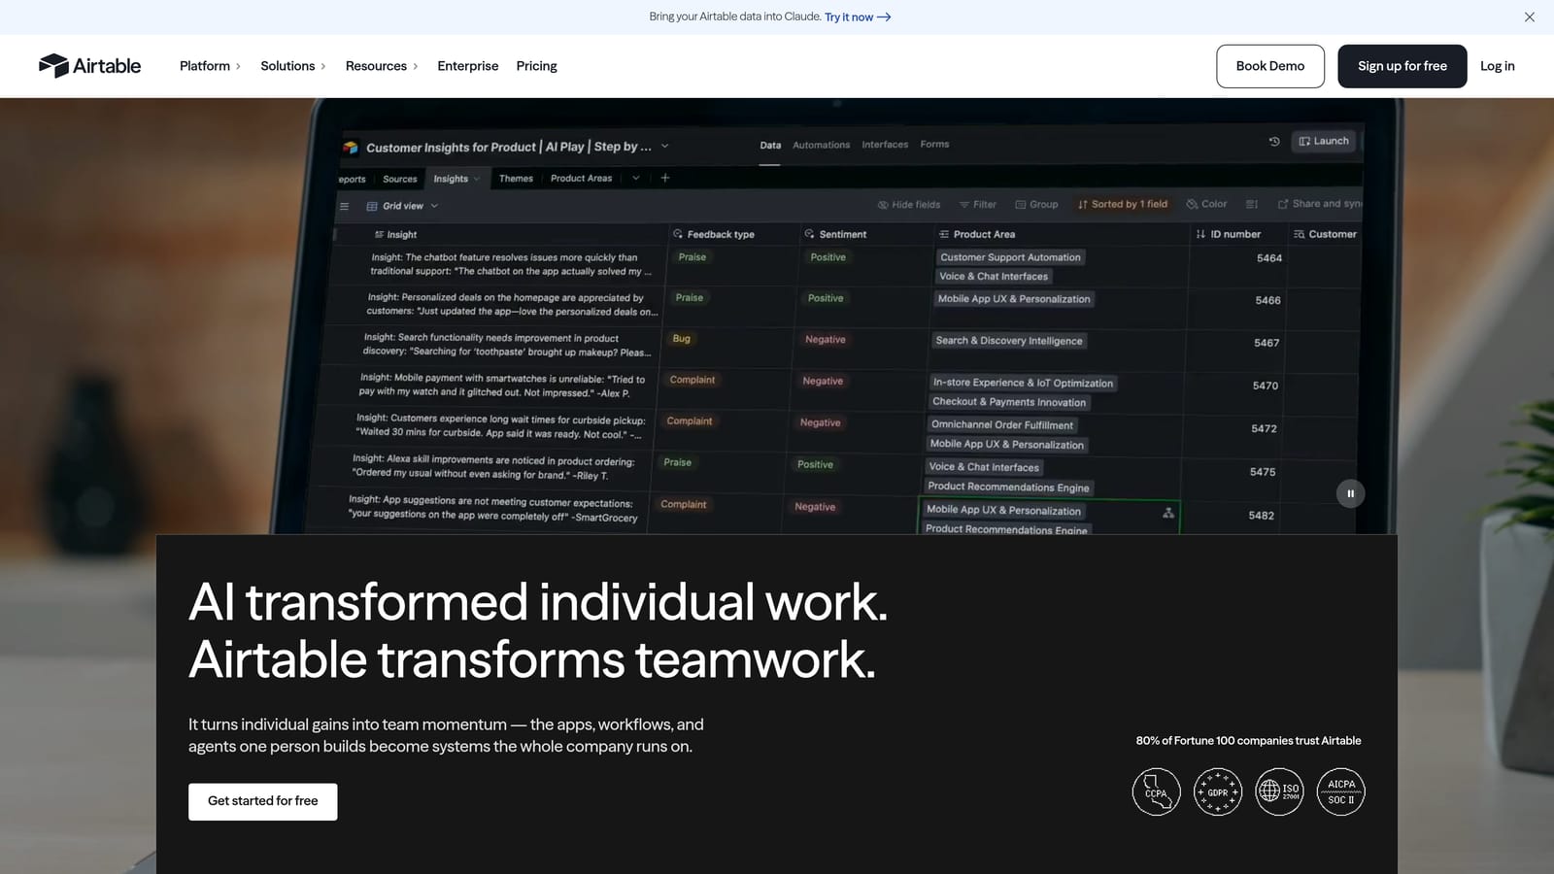Click the In-store Experience & IoT Optimization tag
This screenshot has height=874, width=1554.
(x=1023, y=383)
